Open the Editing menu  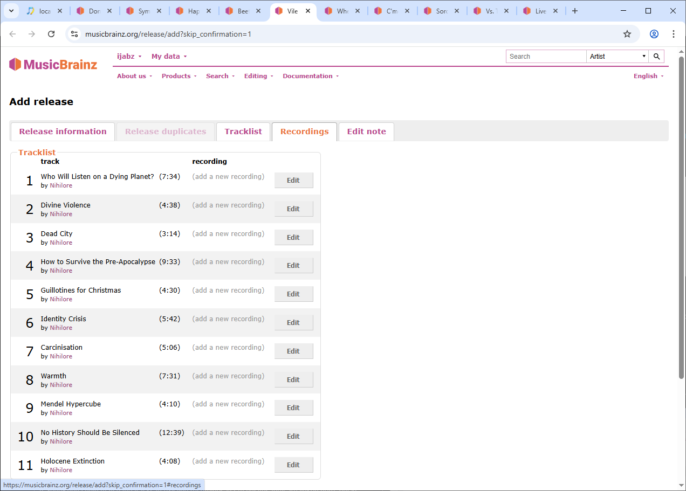(259, 76)
